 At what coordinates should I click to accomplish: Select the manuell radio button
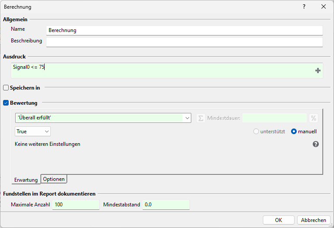click(x=294, y=132)
